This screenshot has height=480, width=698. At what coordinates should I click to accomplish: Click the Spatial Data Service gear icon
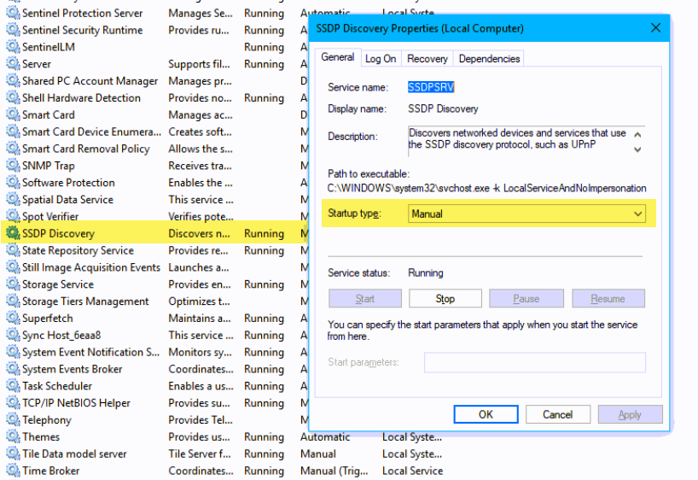point(13,199)
